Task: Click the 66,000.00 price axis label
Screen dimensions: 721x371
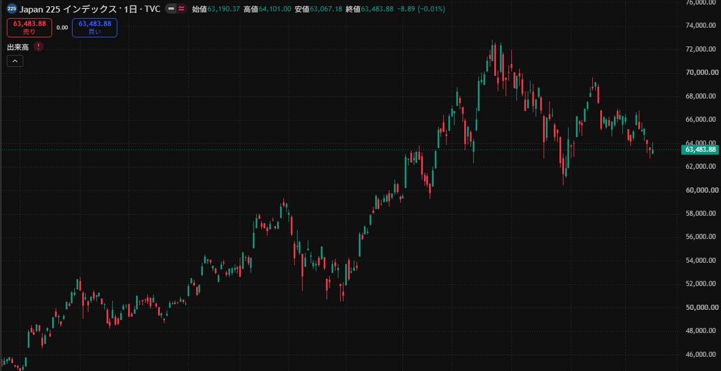Action: click(x=702, y=120)
